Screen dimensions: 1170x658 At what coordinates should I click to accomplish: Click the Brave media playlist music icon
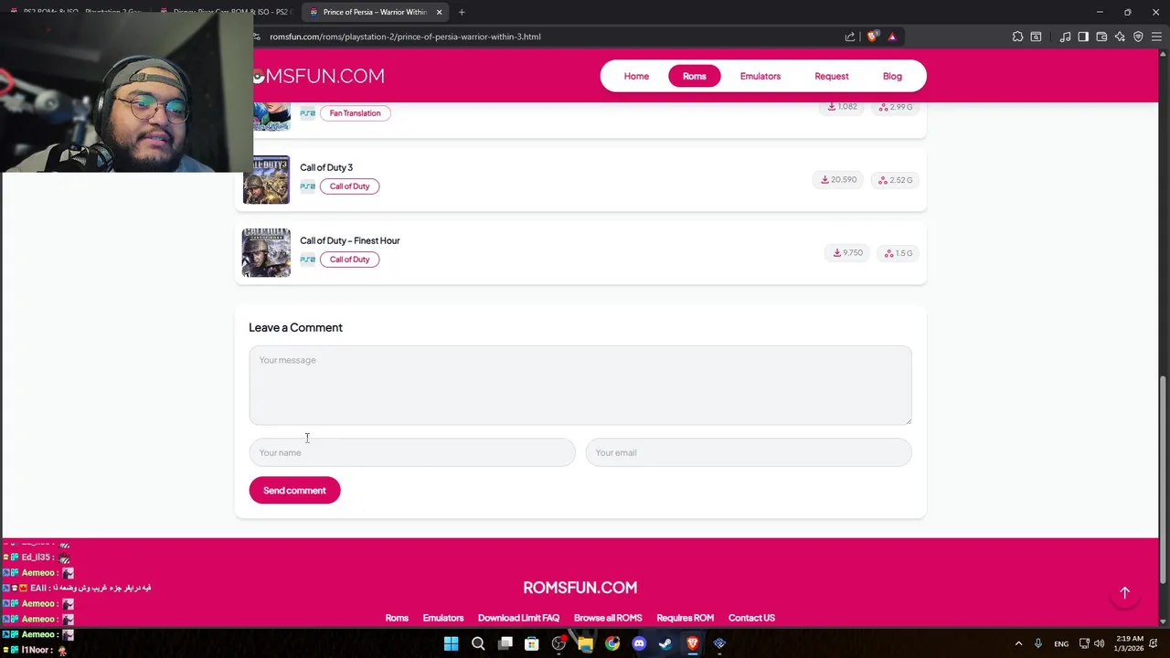click(x=1065, y=37)
